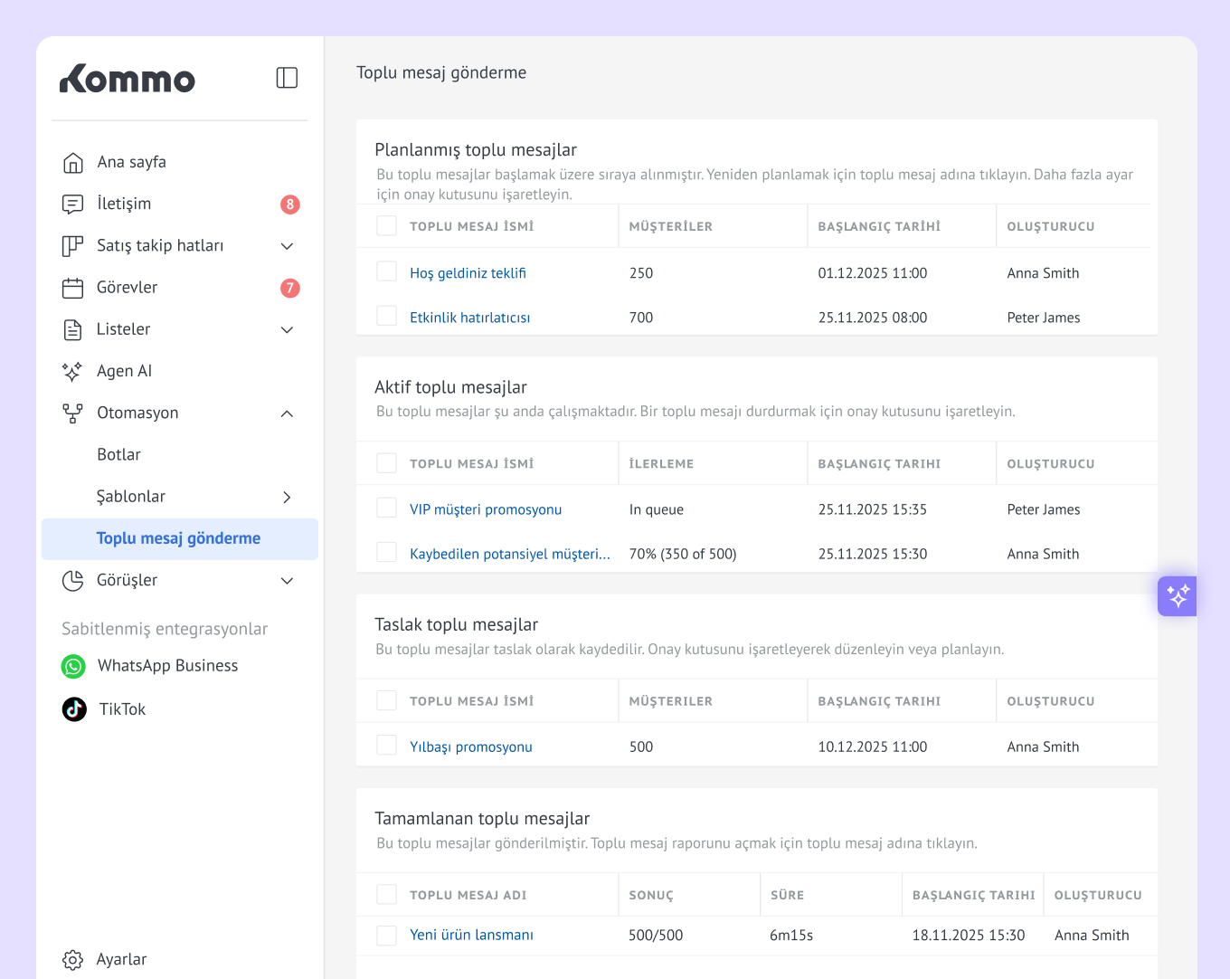Open the Agen AI sparkle icon

[x=73, y=371]
